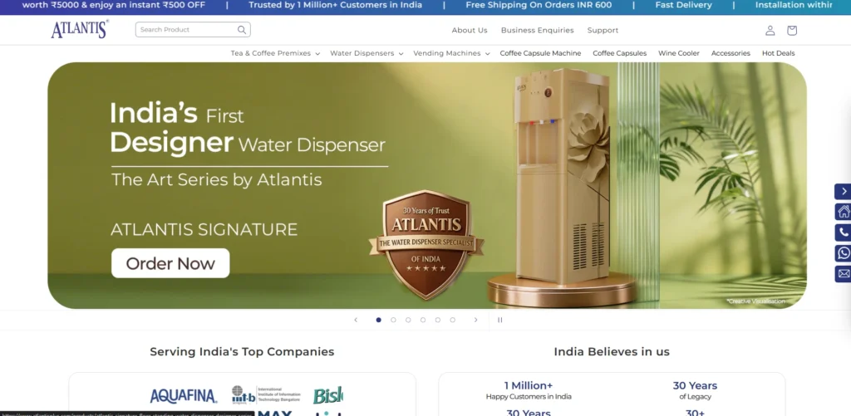Select the fourth carousel dot
Screen dimensions: 851x416
423,320
